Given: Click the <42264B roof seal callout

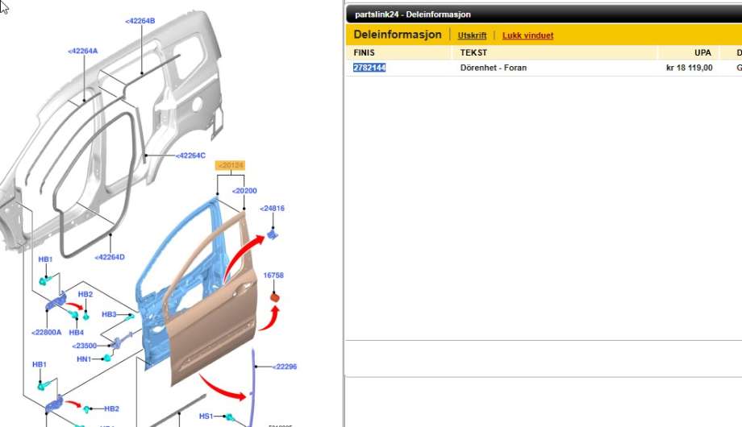Looking at the screenshot, I should pos(140,21).
